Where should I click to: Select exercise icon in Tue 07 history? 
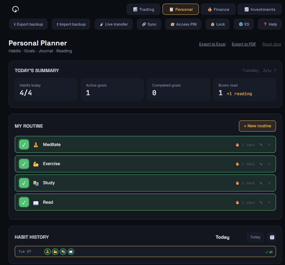click(55, 252)
